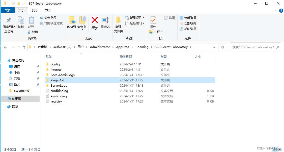Image resolution: width=284 pixels, height=152 pixels.
Task: Click Roaming breadcrumb segment
Action: click(x=142, y=47)
